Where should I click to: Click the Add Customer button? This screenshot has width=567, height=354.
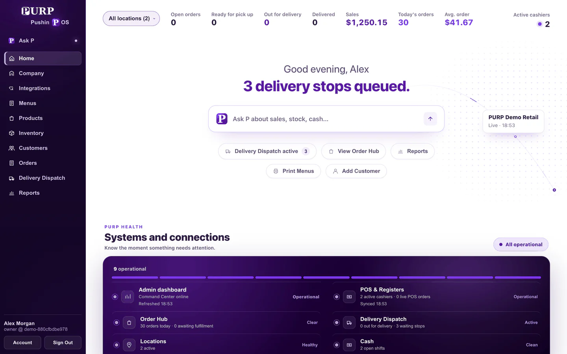[356, 171]
